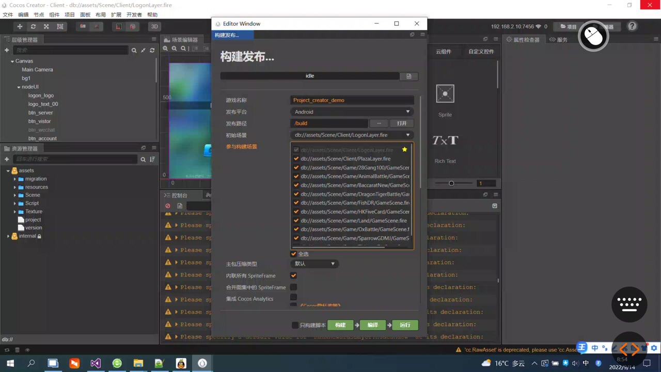Open the console log file icon

[x=180, y=206]
